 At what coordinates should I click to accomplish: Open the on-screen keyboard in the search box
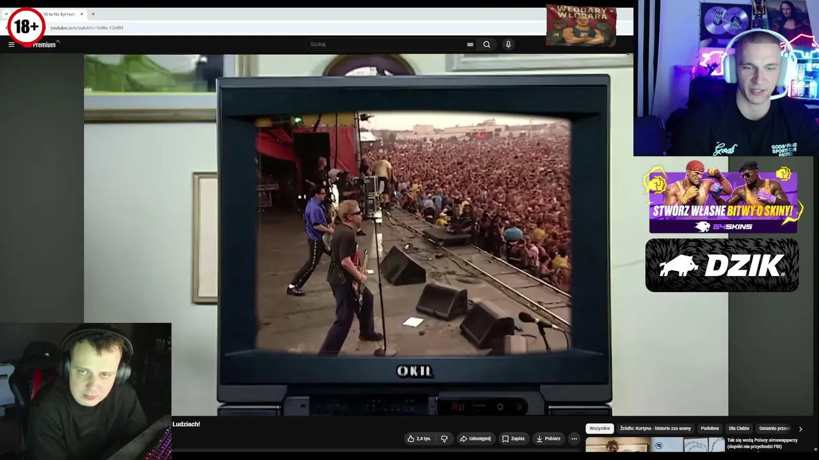[470, 44]
